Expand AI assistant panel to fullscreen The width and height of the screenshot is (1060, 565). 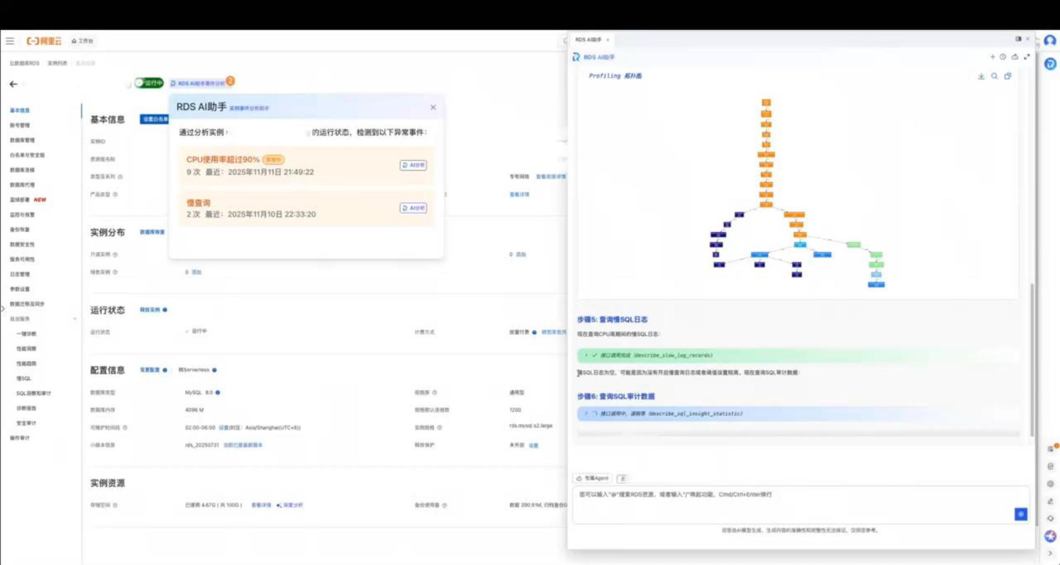coord(1027,57)
